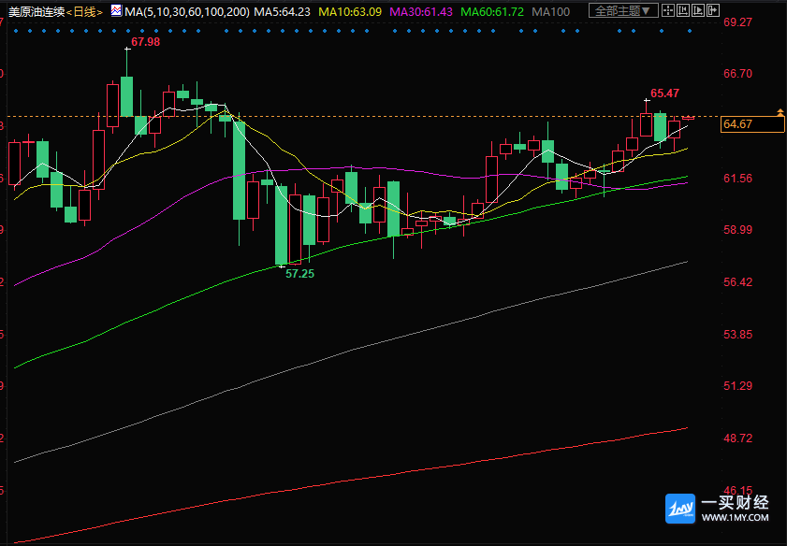The height and width of the screenshot is (546, 787).
Task: Click the orange up-arrow marker above price tag
Action: (x=780, y=112)
